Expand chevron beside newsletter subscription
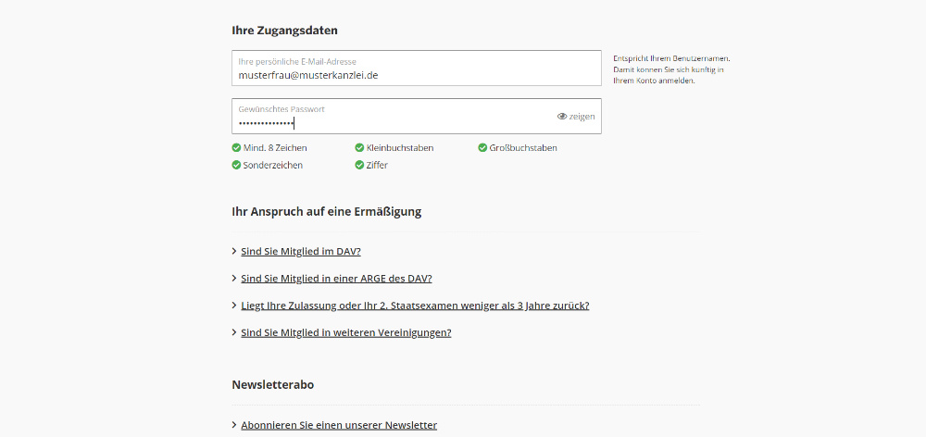Image resolution: width=926 pixels, height=437 pixels. [x=234, y=425]
